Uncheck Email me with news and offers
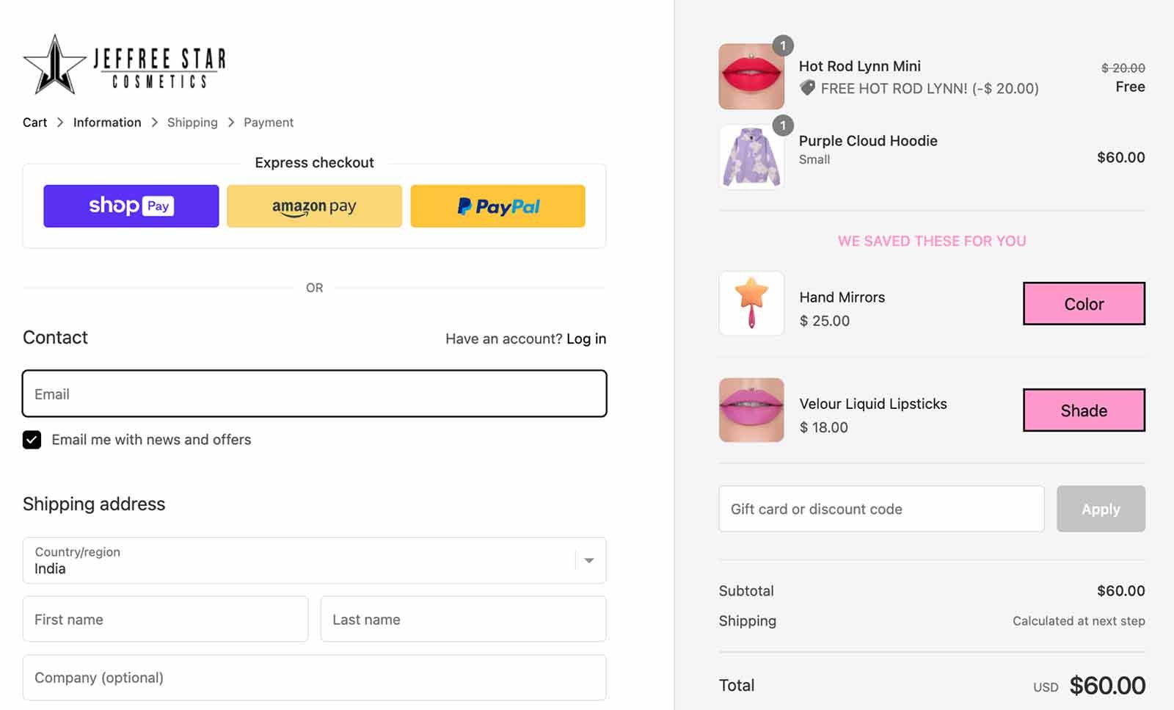This screenshot has width=1174, height=710. pos(32,440)
